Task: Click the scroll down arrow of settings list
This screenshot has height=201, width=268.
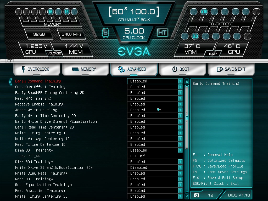Action: [x=187, y=196]
